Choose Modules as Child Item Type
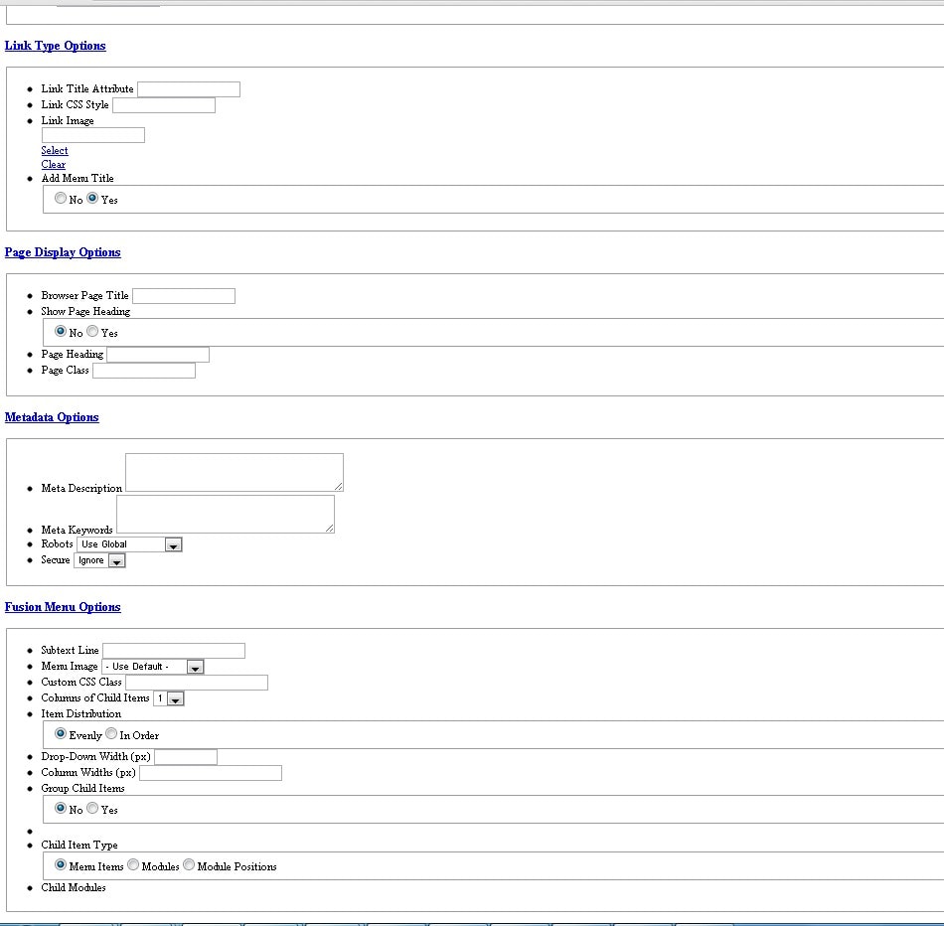Screen dimensions: 944x926 click(133, 865)
